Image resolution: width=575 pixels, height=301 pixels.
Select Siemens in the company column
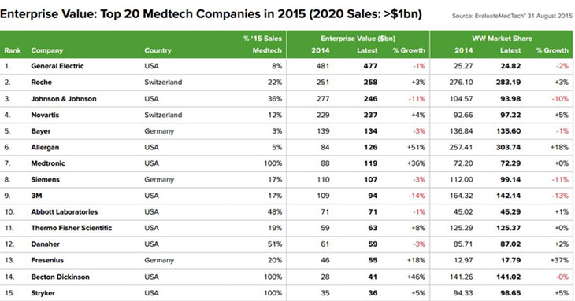coord(45,179)
